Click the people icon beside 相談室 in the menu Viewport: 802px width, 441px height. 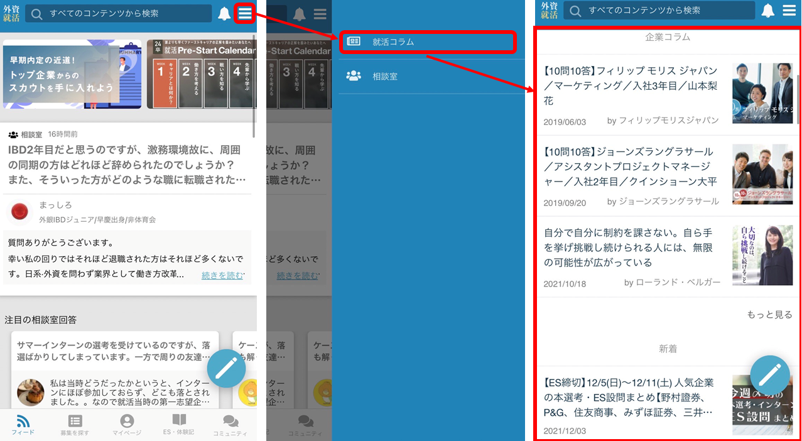354,76
